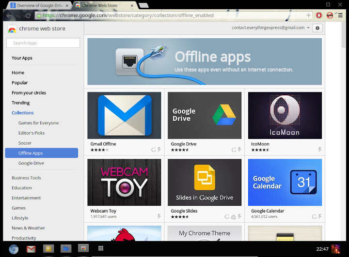Open the Chrome hamburger menu
Viewport: 349px width, 257px height.
click(x=340, y=15)
